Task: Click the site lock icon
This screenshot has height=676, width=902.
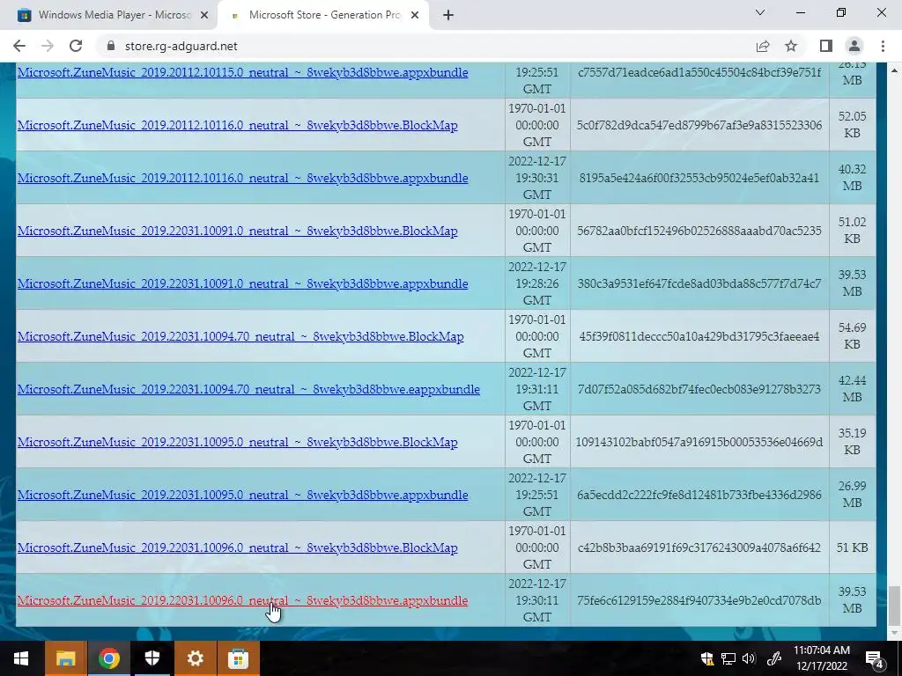Action: click(111, 46)
